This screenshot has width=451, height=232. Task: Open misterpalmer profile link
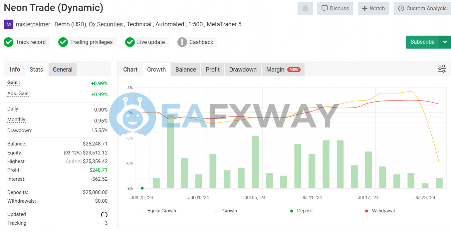pyautogui.click(x=33, y=24)
